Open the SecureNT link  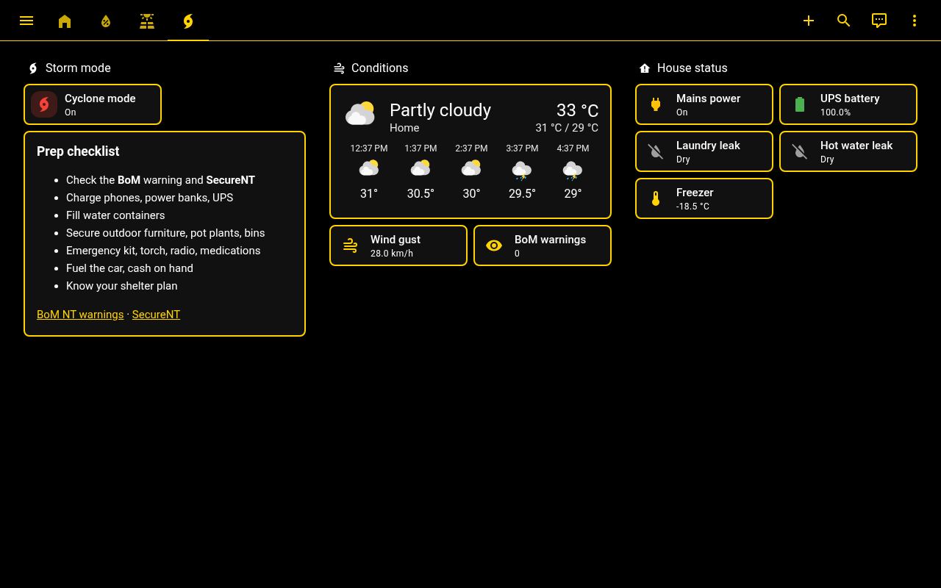(x=156, y=315)
